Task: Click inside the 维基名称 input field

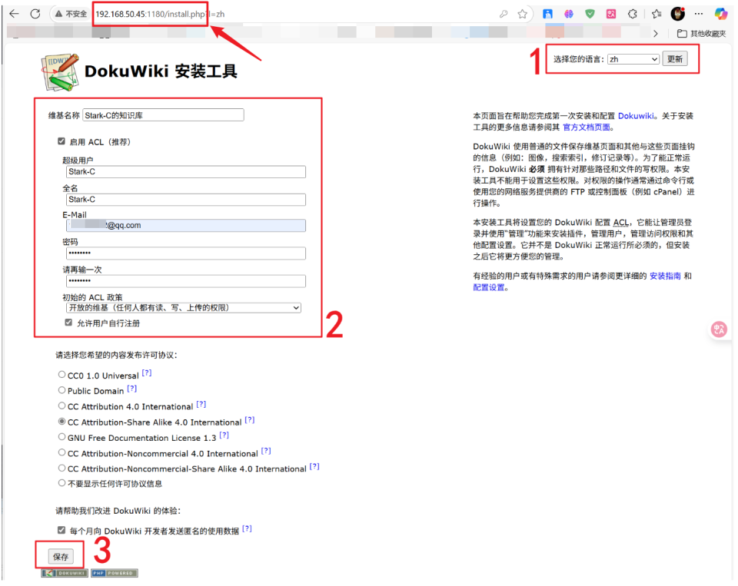Action: tap(163, 114)
